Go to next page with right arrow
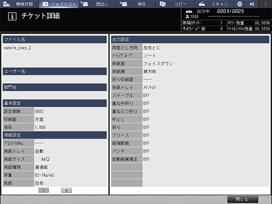272x204 pixels. click(x=66, y=190)
